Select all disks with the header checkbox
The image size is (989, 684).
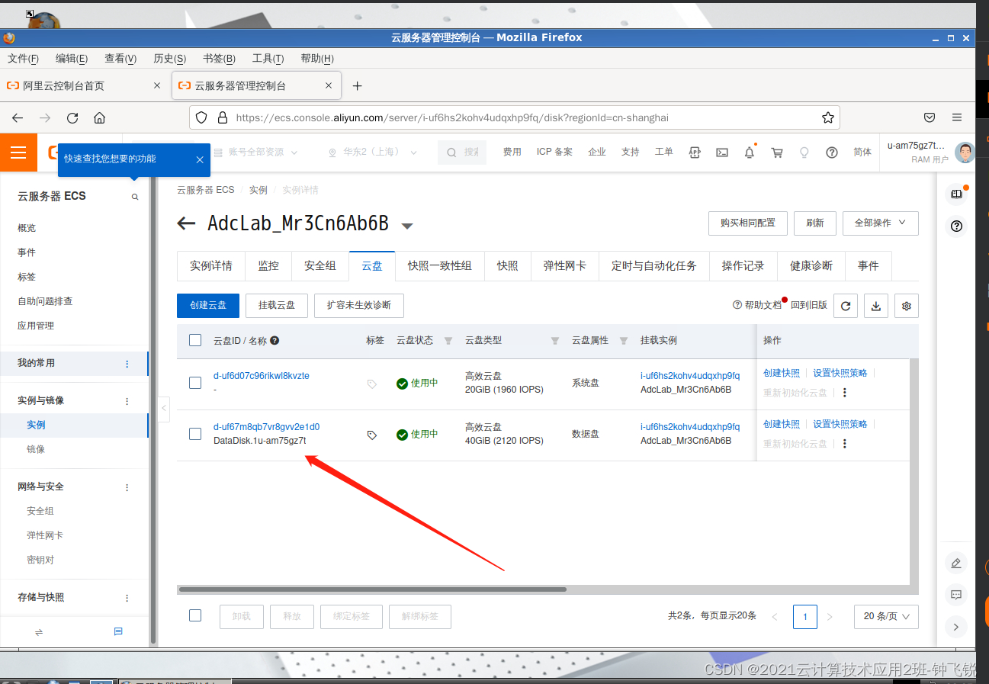click(x=195, y=340)
